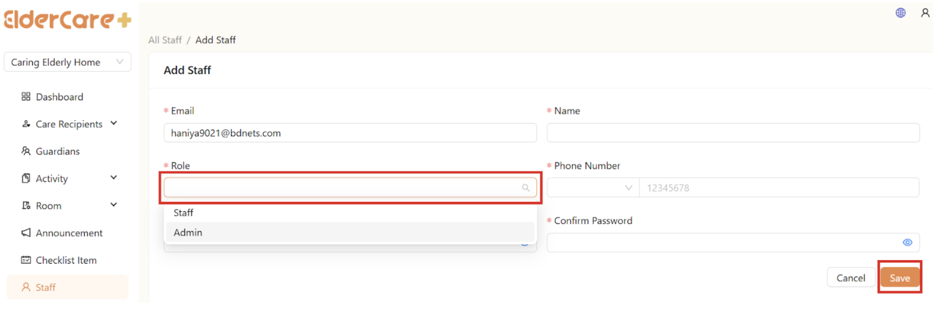Go back via All Staff breadcrumb
934x319 pixels.
(165, 40)
